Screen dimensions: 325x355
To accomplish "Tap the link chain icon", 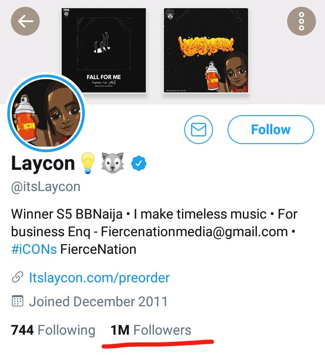I will 18,277.
